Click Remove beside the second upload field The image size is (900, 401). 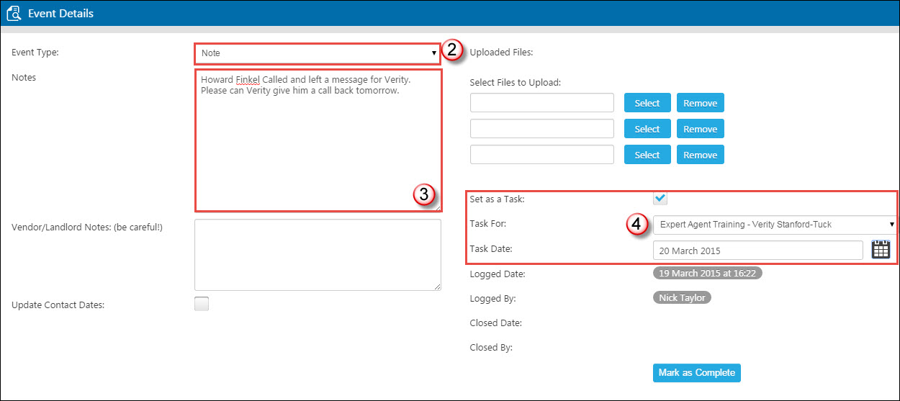tap(700, 129)
